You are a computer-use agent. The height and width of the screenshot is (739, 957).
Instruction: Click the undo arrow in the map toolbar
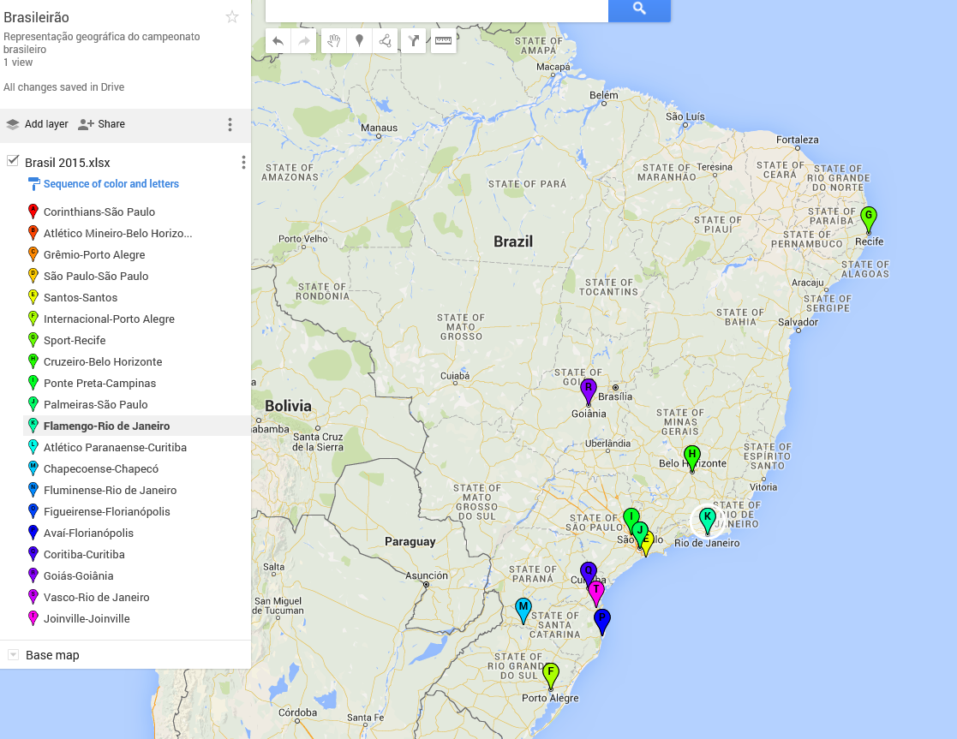[x=278, y=41]
